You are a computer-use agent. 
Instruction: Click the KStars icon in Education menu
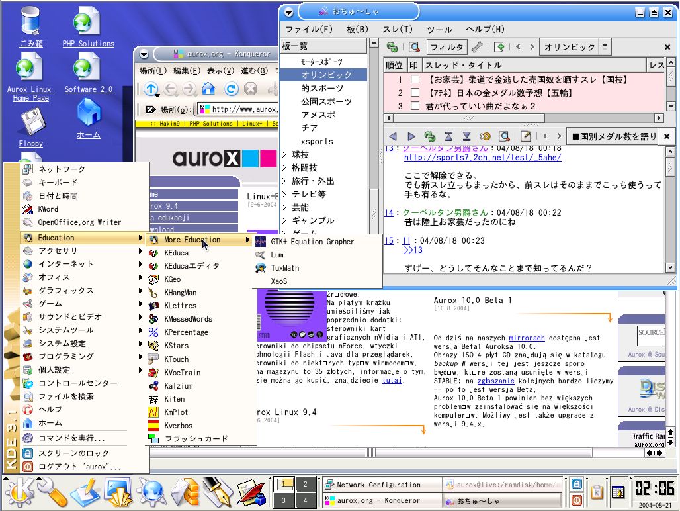click(153, 346)
